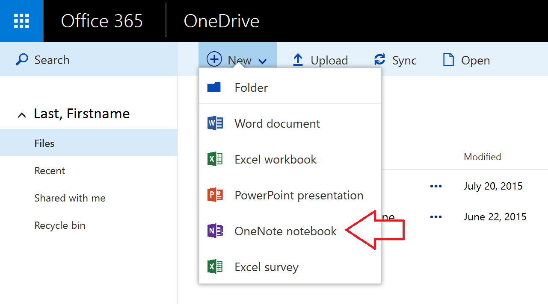Choose Folder from the New menu
Viewport: 548px width, 304px height.
point(290,88)
